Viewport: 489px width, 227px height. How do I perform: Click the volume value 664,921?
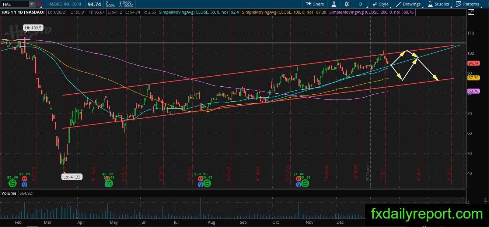tap(28, 193)
